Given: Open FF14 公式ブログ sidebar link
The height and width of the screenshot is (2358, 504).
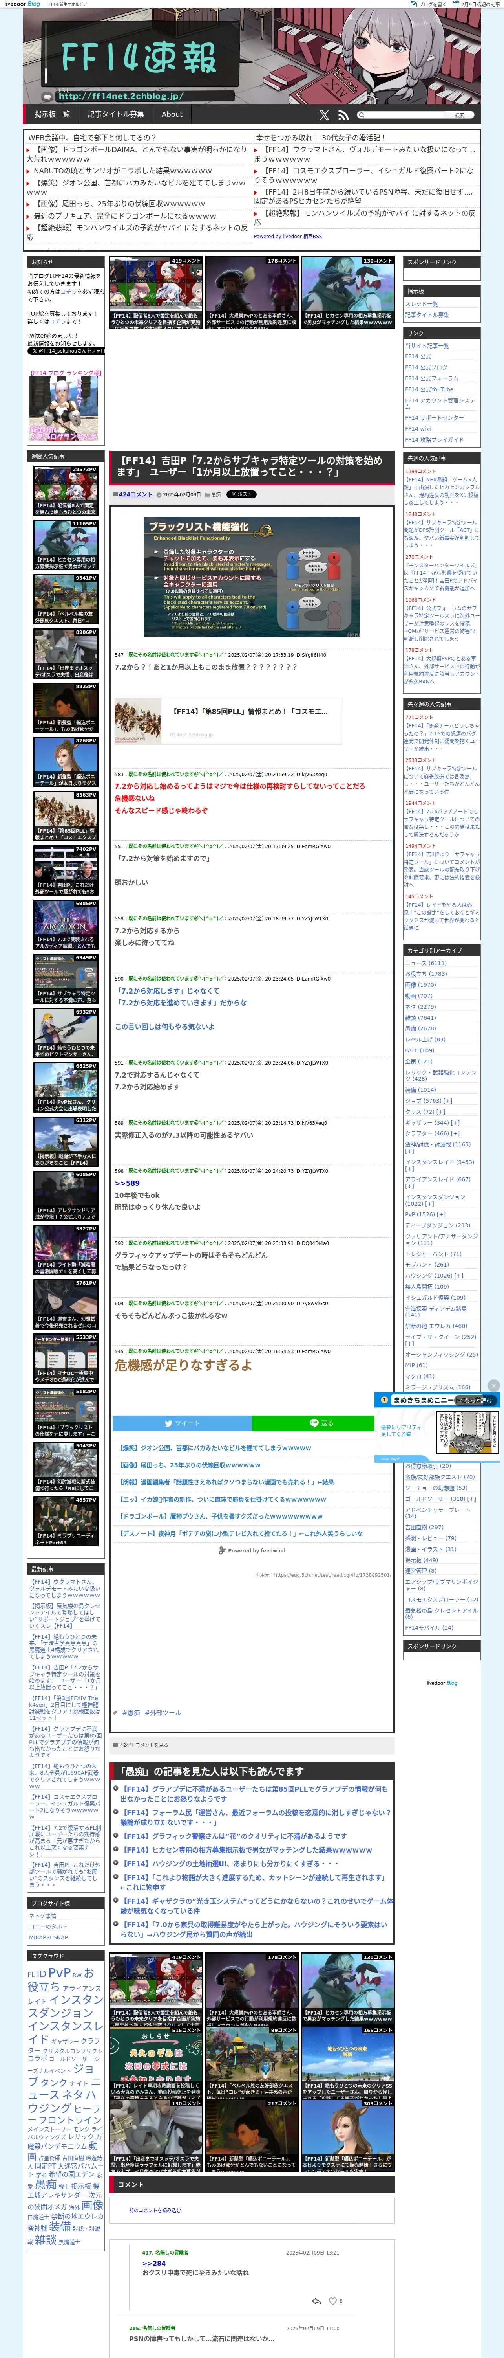Looking at the screenshot, I should [x=426, y=368].
